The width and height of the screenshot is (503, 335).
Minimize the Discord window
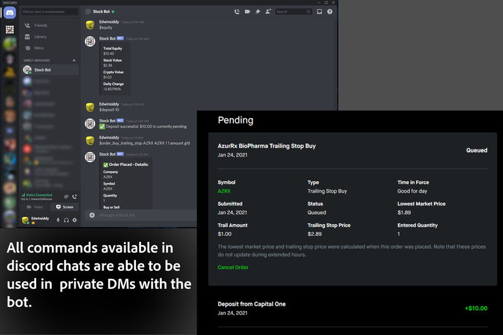click(319, 2)
